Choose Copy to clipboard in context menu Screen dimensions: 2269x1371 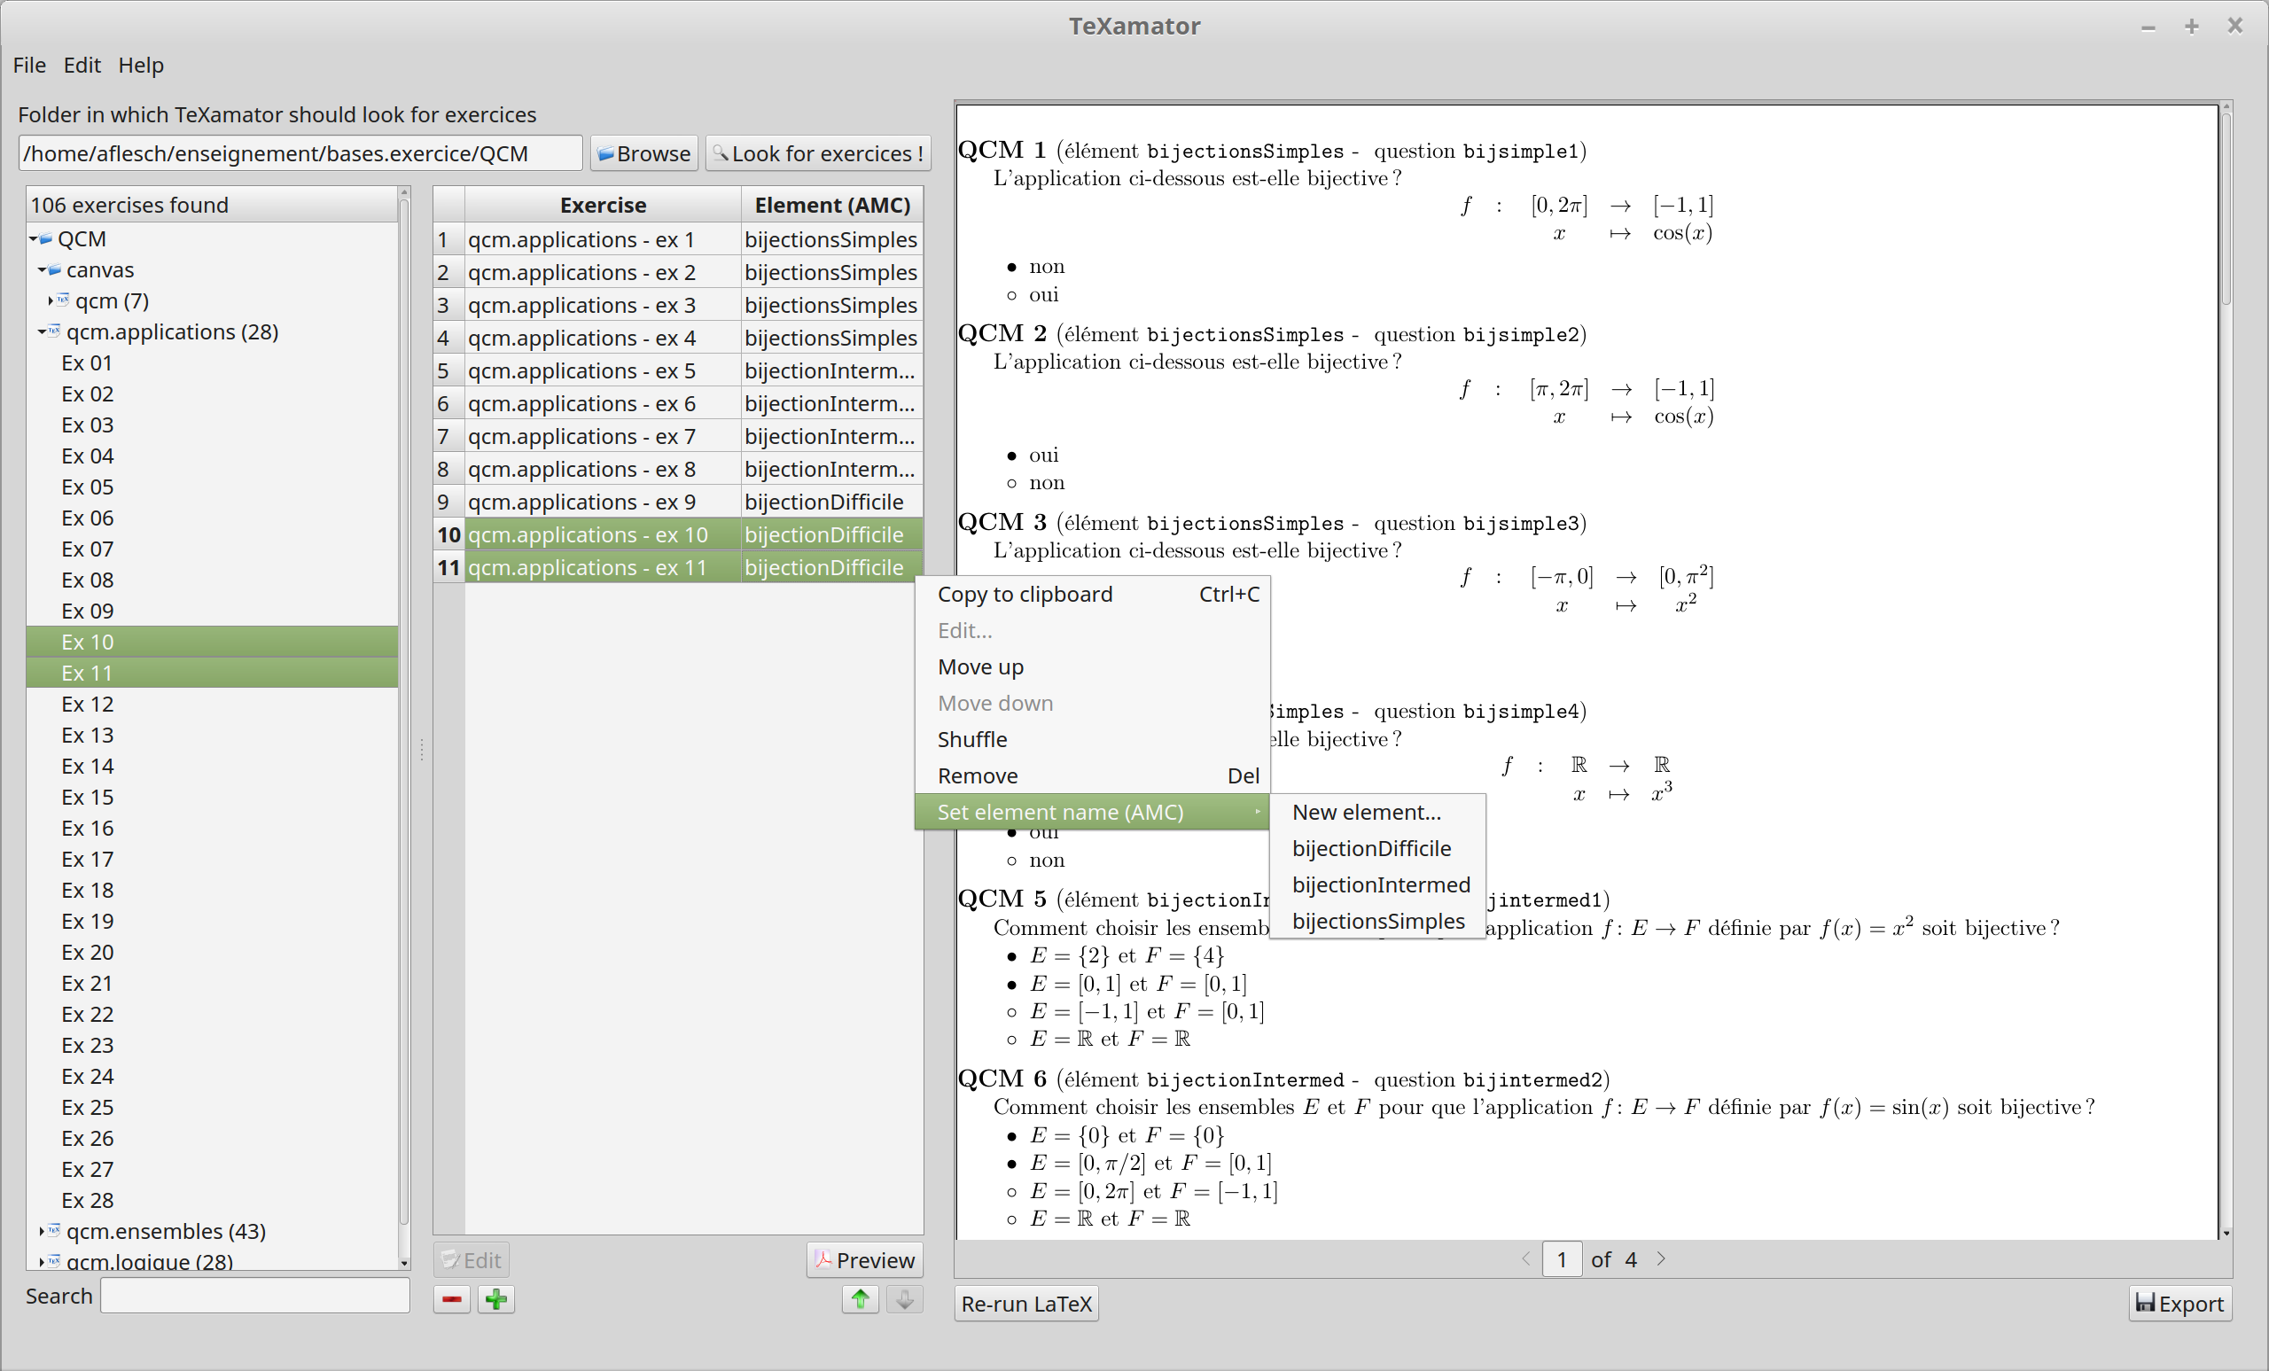pos(1092,594)
